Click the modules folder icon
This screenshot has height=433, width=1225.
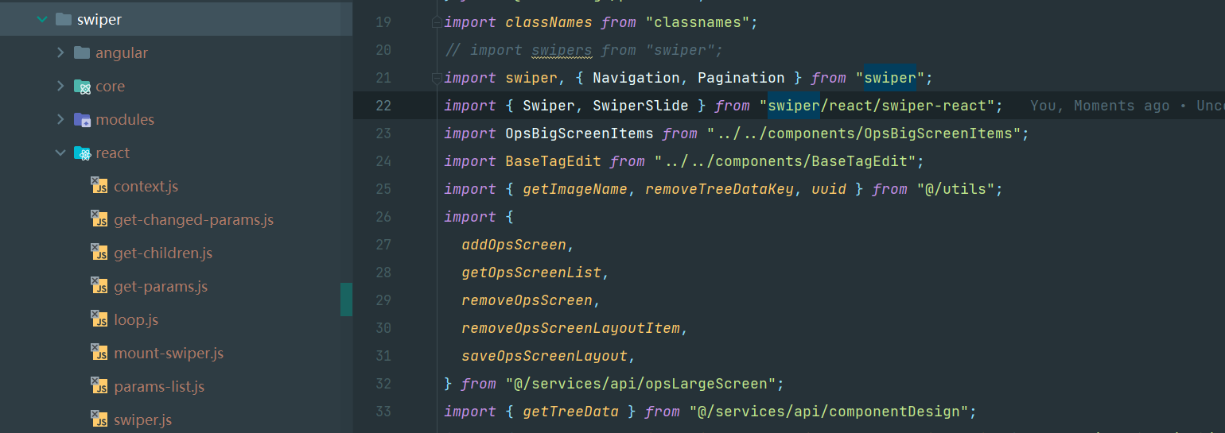[x=82, y=119]
